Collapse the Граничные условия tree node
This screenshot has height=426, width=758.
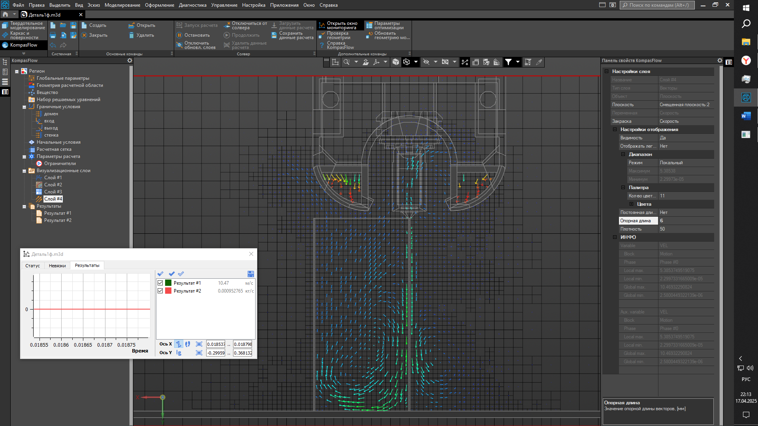(24, 107)
